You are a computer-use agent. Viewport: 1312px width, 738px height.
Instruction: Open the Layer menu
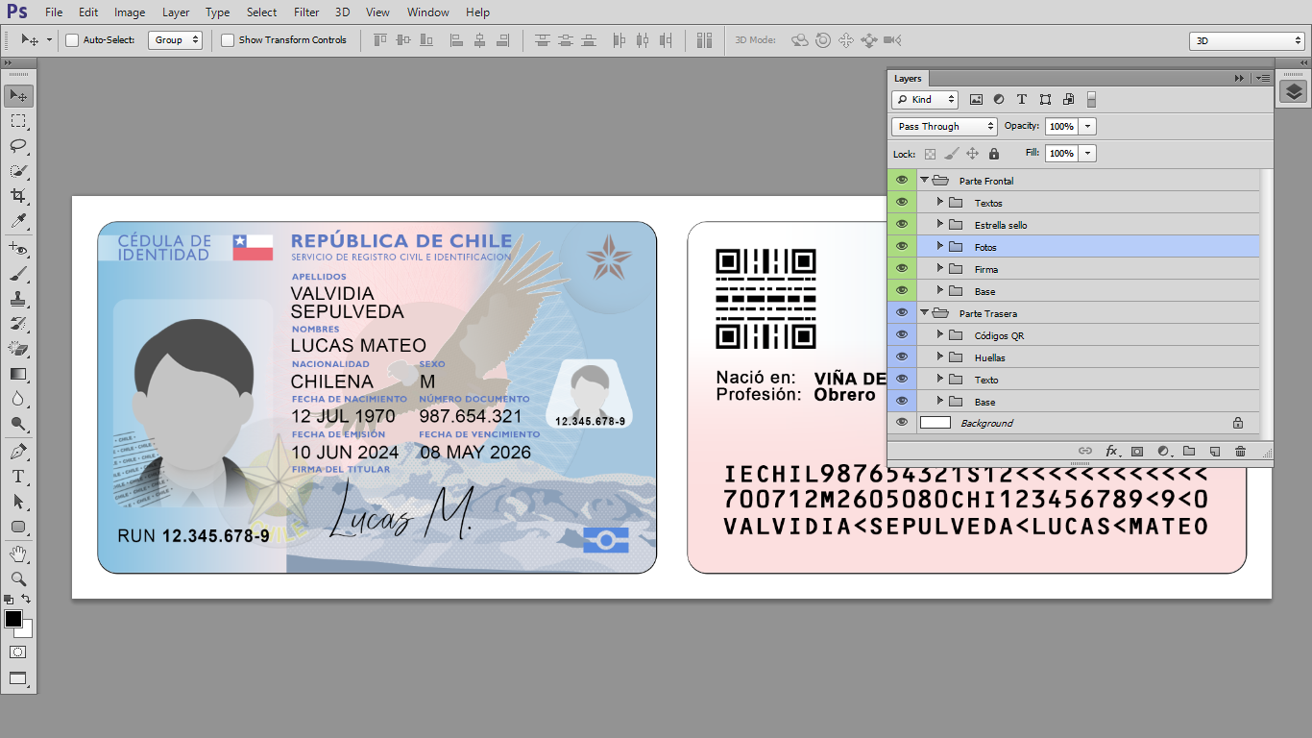(x=176, y=12)
